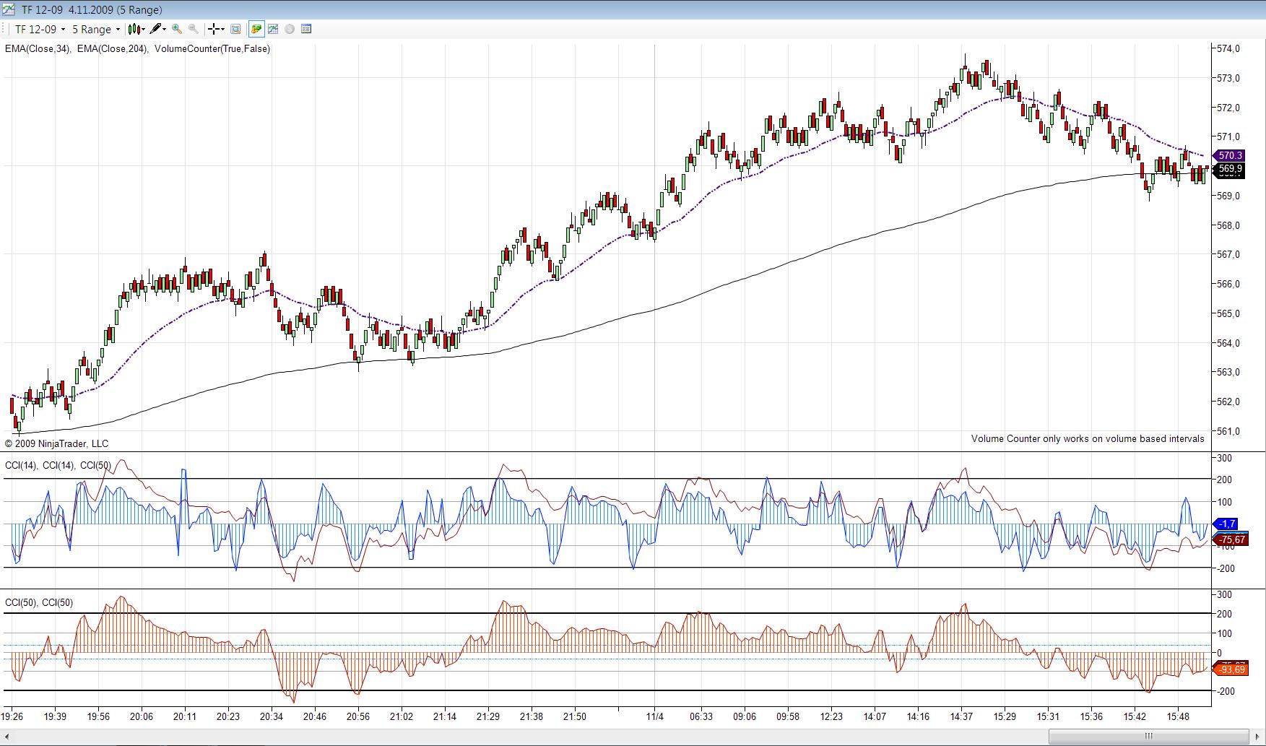Click the purple 570.3 price marker
This screenshot has width=1266, height=746.
1229,155
